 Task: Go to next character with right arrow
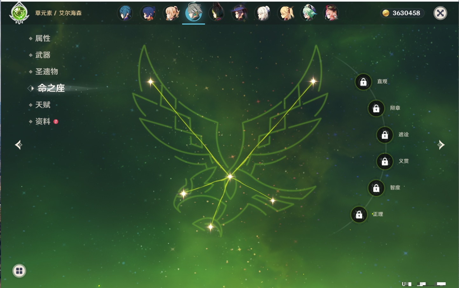pos(441,145)
